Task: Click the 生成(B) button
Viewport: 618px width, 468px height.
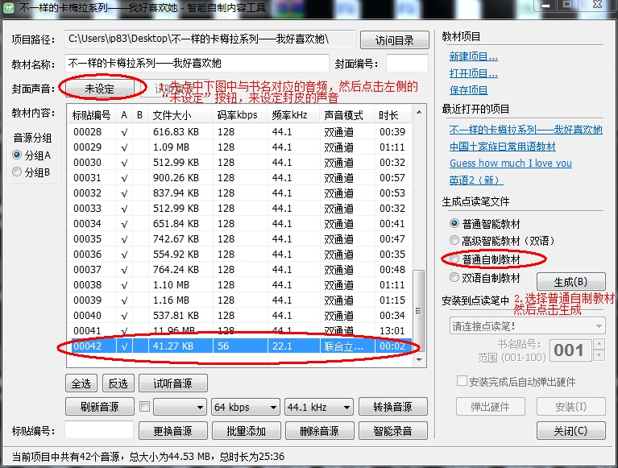Action: tap(579, 282)
